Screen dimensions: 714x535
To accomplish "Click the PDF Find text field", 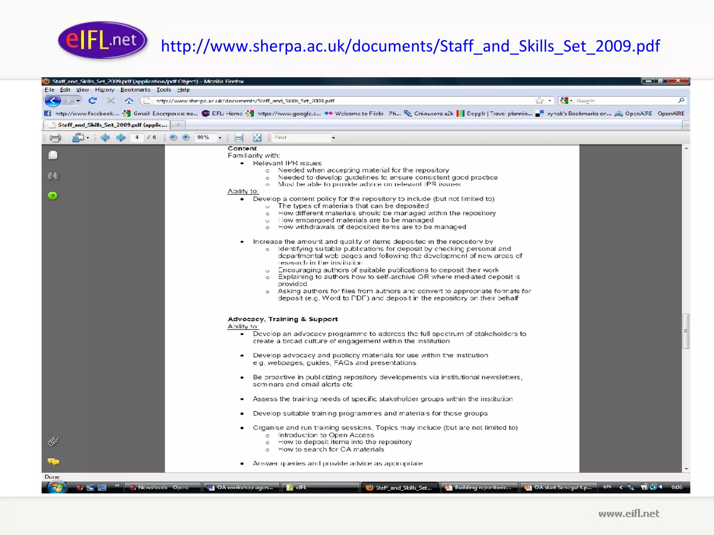I will [301, 138].
